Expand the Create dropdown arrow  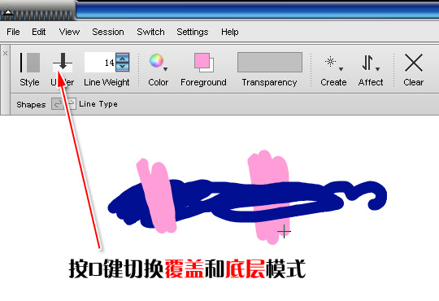[341, 69]
